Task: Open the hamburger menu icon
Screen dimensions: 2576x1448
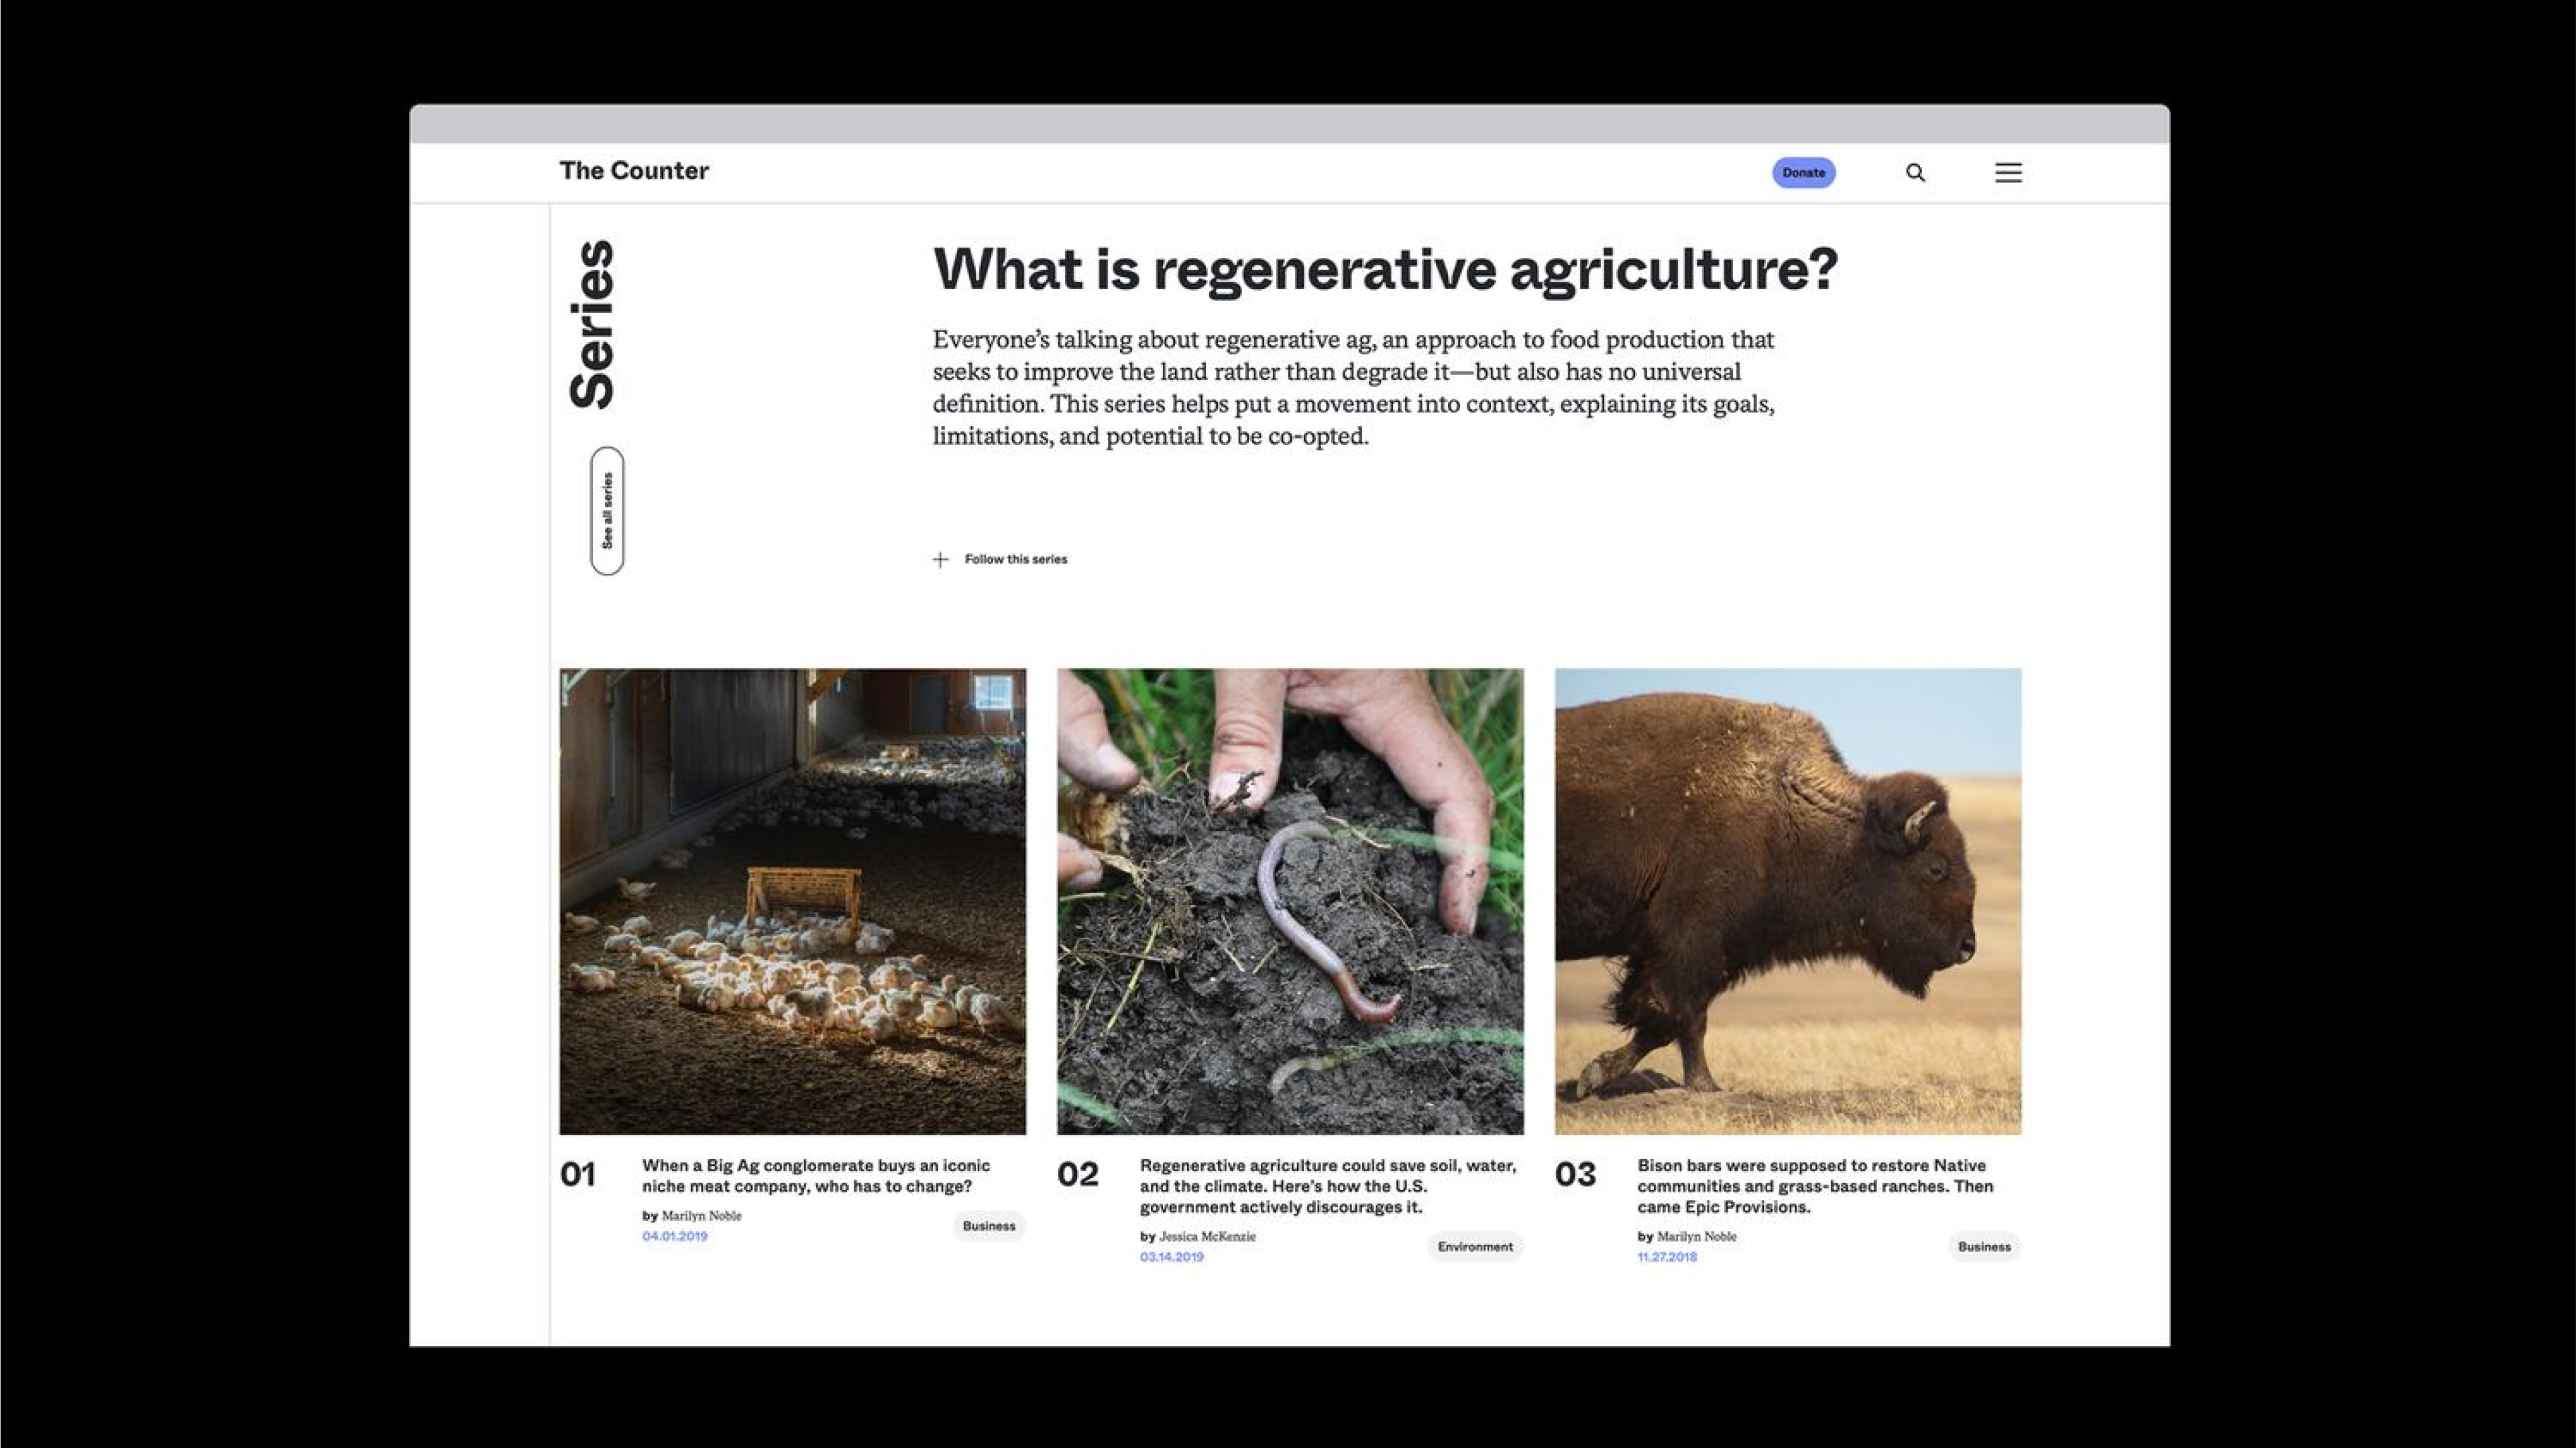Action: 2008,173
